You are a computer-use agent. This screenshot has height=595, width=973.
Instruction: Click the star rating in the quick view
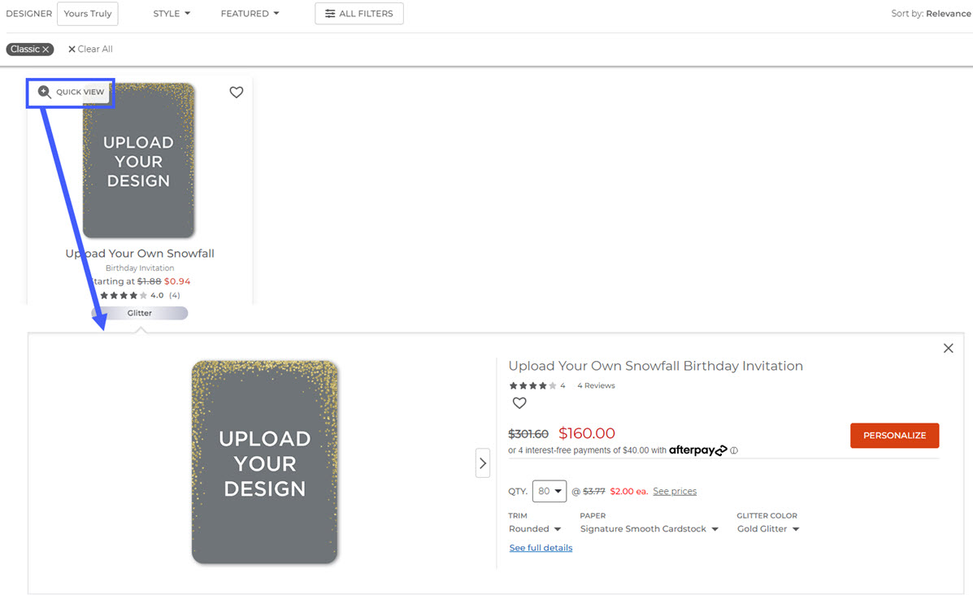click(532, 385)
